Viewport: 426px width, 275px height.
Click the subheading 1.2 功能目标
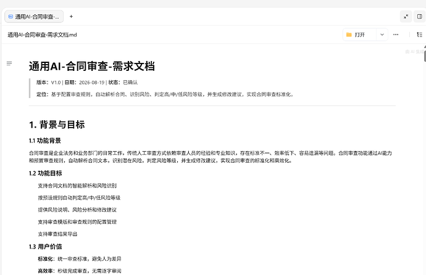point(45,173)
